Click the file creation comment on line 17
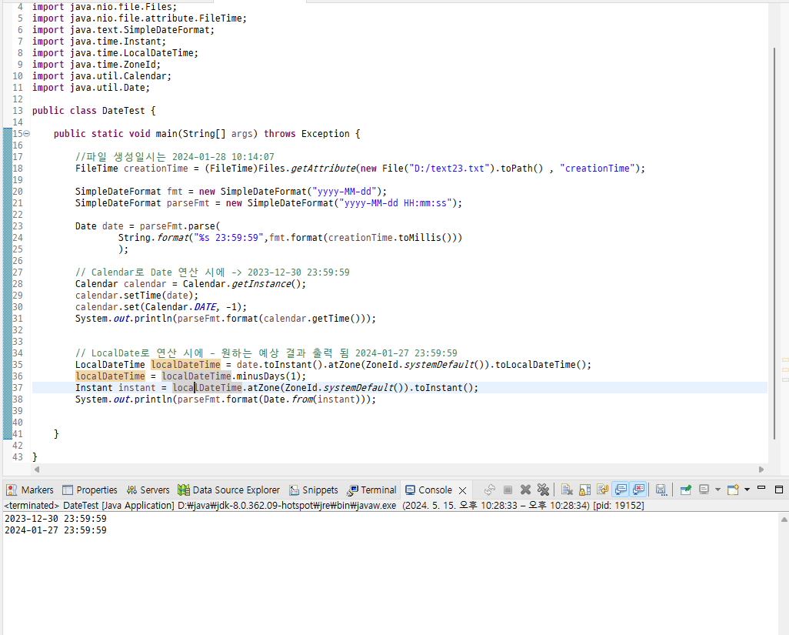Viewport: 789px width, 635px height. [x=175, y=156]
